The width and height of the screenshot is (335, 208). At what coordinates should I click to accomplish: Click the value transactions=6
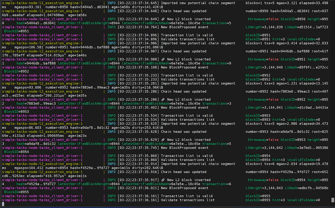click(x=217, y=184)
